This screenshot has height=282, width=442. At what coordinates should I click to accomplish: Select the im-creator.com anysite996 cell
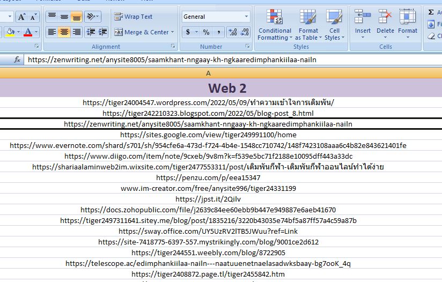221,188
